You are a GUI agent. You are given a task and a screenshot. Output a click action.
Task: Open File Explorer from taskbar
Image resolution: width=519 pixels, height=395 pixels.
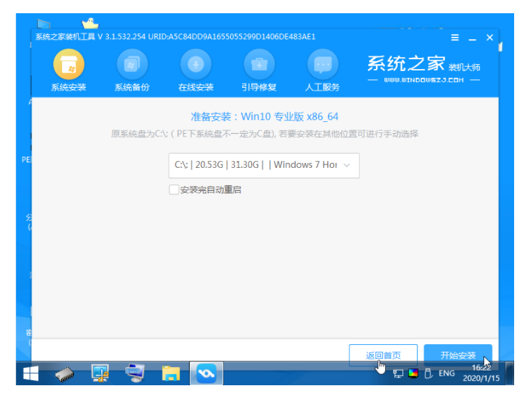tap(171, 373)
